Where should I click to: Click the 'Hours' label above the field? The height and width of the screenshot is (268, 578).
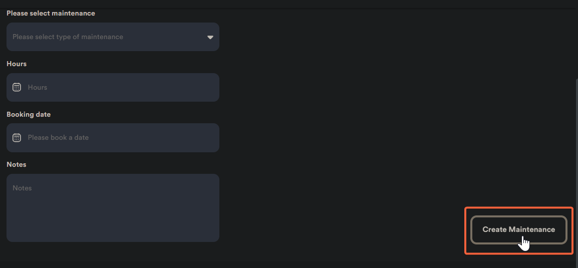17,64
